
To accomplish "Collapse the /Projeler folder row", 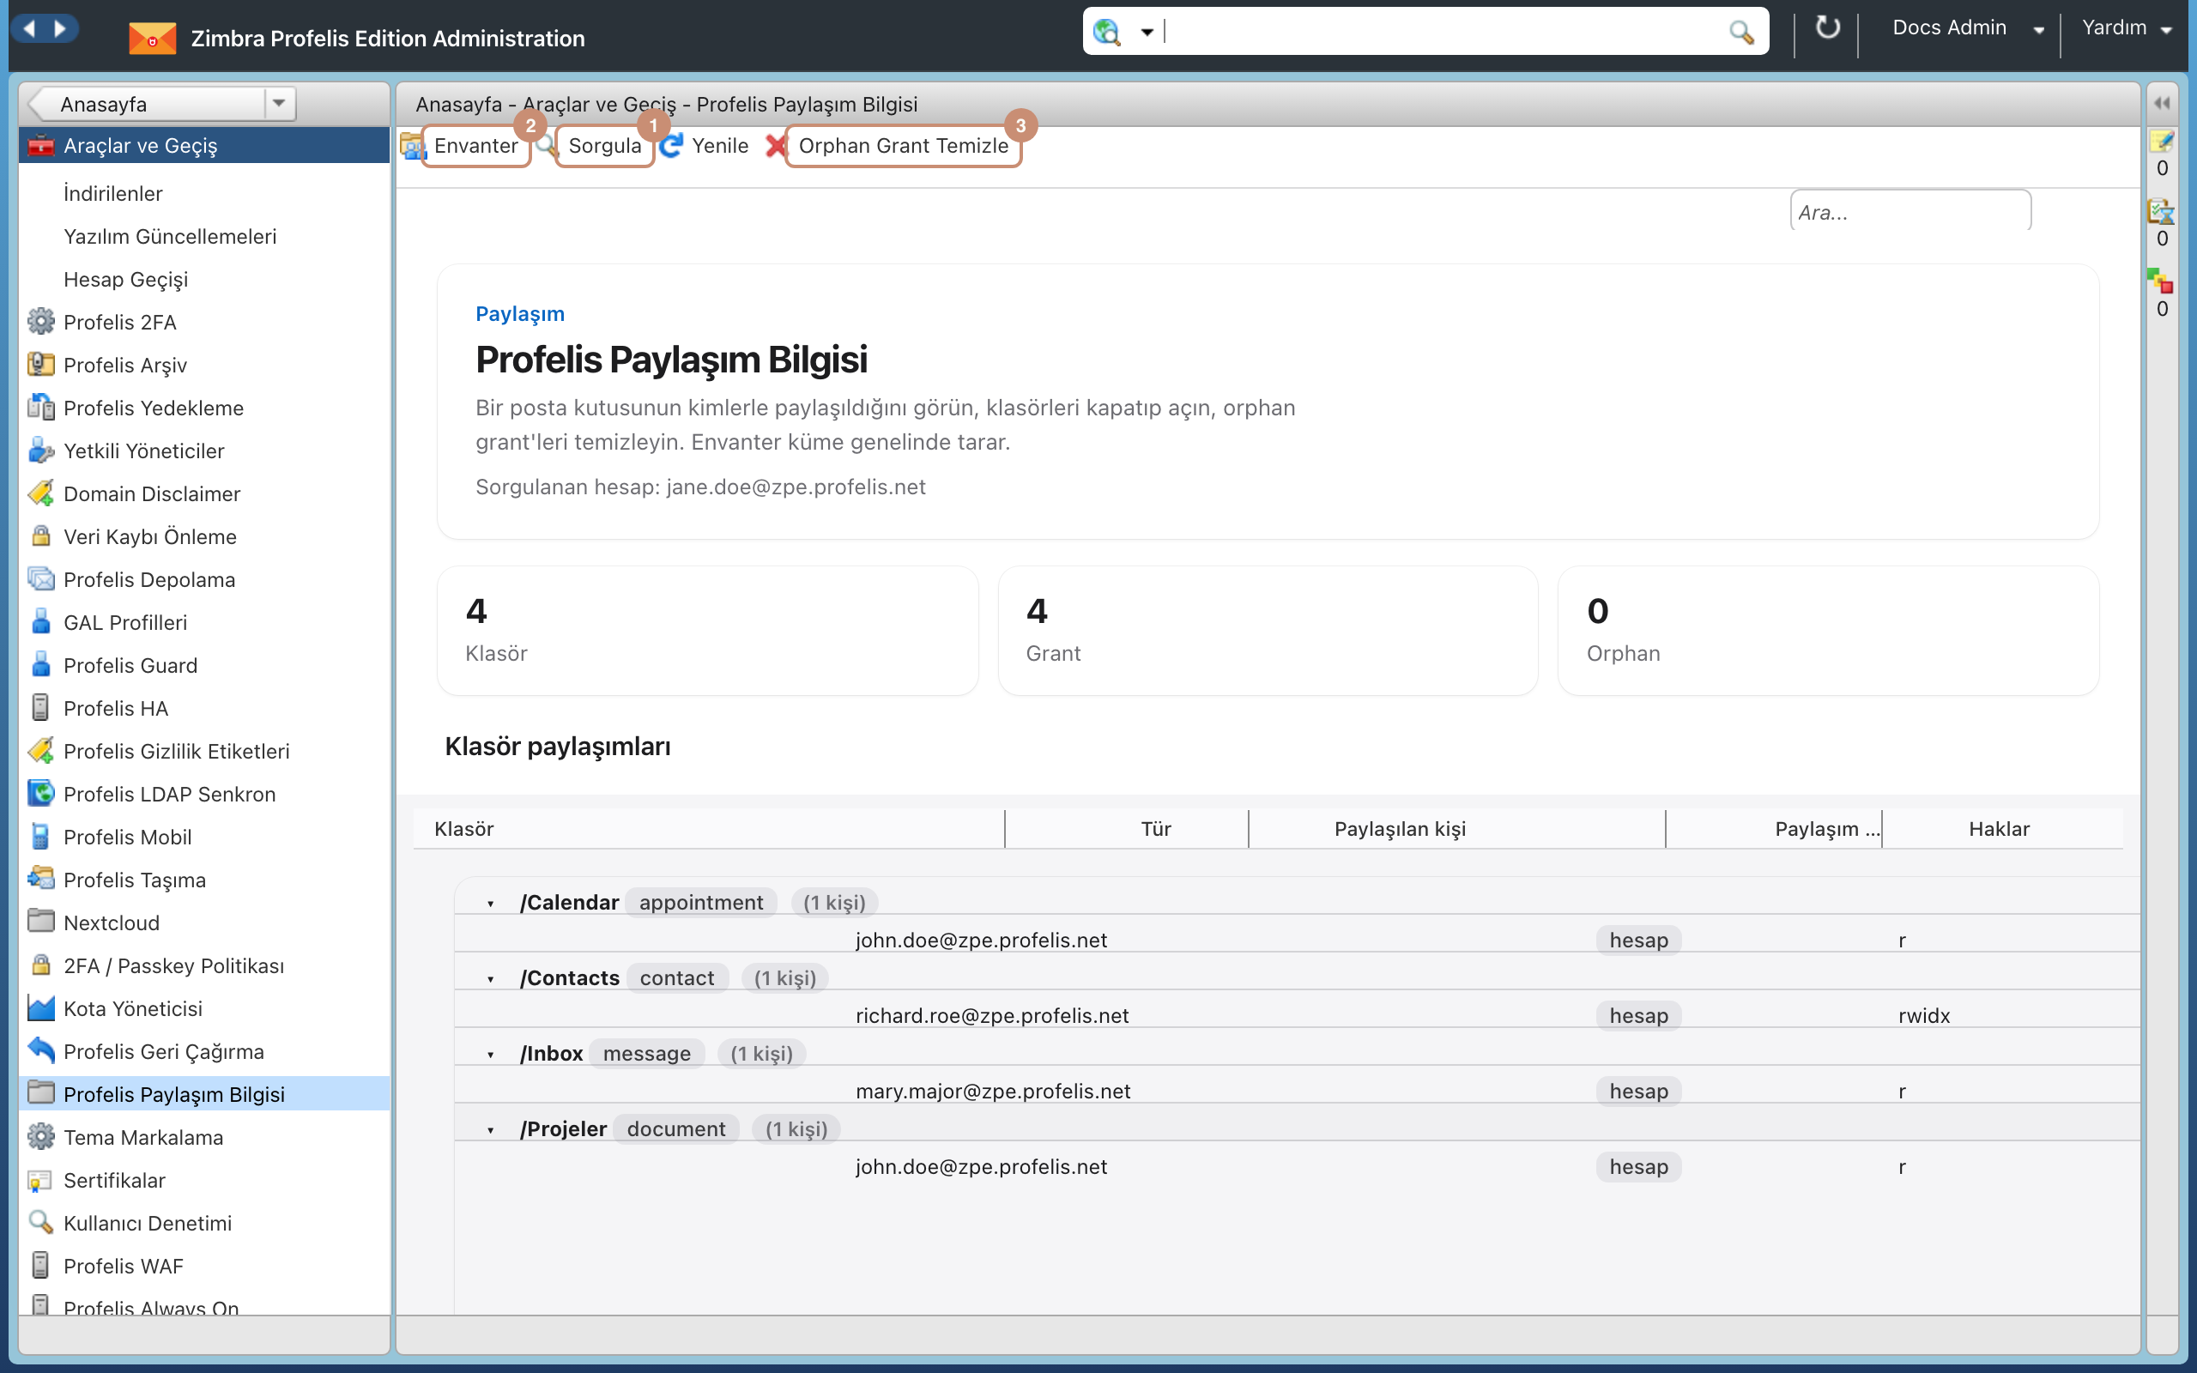I will point(490,1129).
